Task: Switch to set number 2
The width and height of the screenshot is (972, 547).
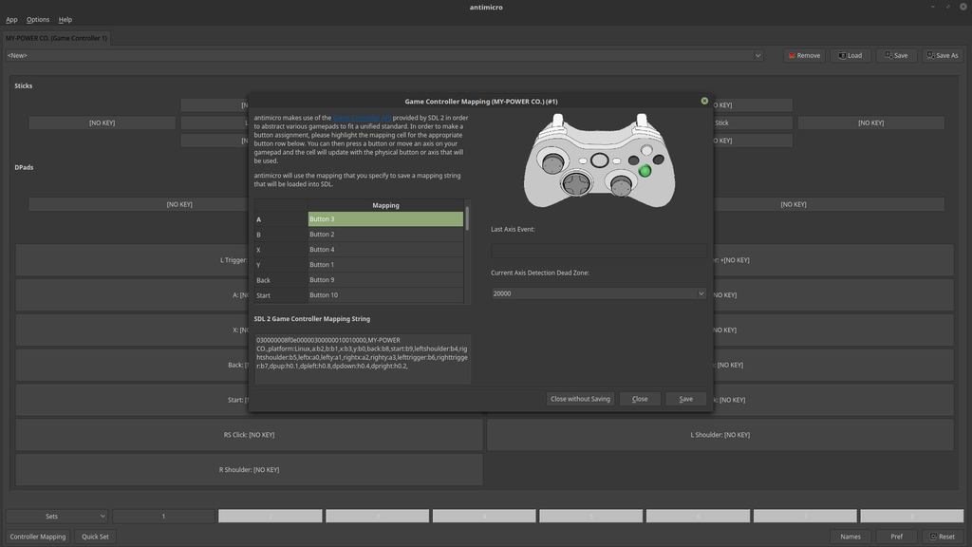Action: click(270, 516)
